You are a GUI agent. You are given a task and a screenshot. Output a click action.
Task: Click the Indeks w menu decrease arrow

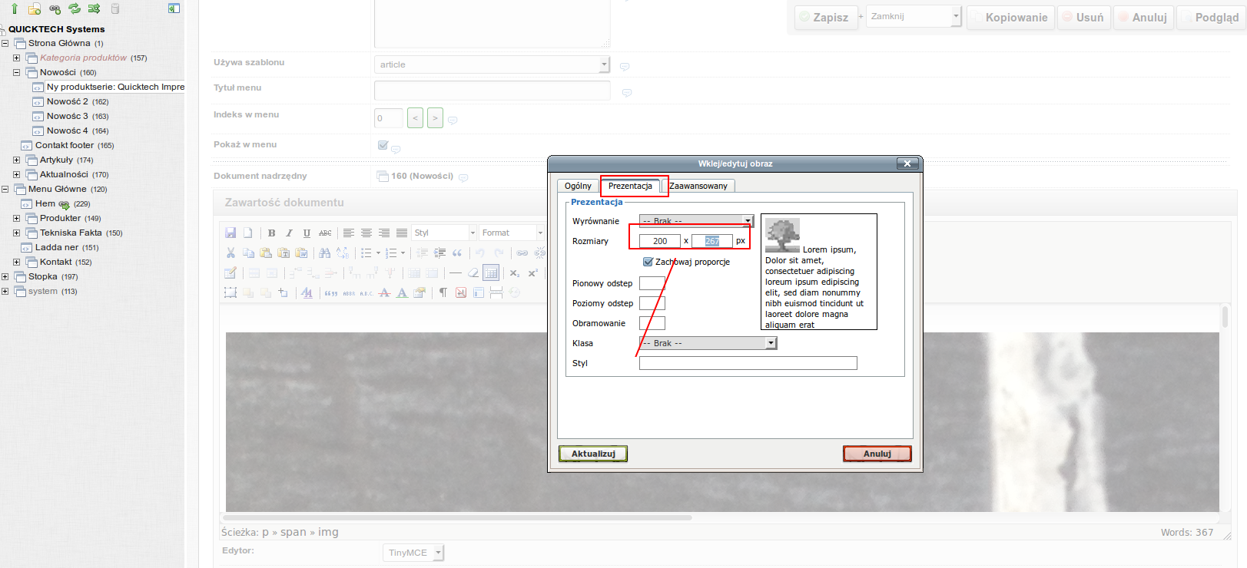pyautogui.click(x=415, y=118)
